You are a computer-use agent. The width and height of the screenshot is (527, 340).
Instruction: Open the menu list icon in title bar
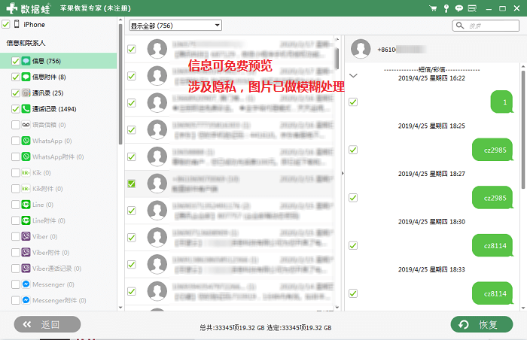pos(472,8)
